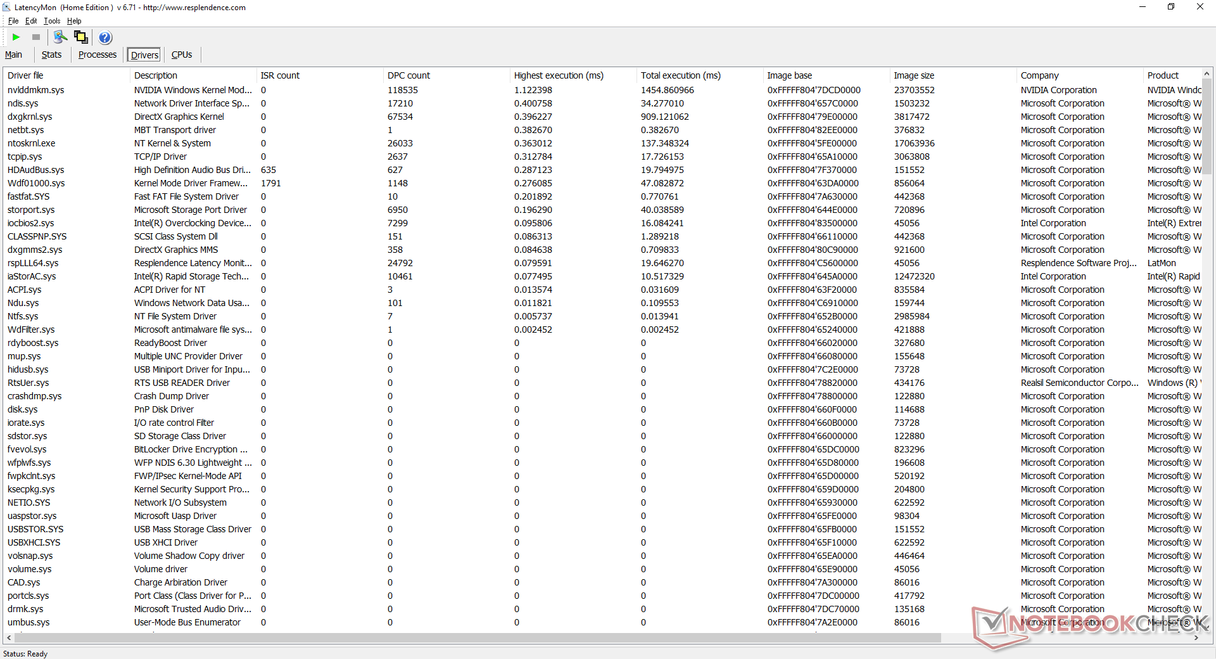This screenshot has width=1216, height=659.
Task: Click highest execution value 1.122398
Action: coord(533,90)
